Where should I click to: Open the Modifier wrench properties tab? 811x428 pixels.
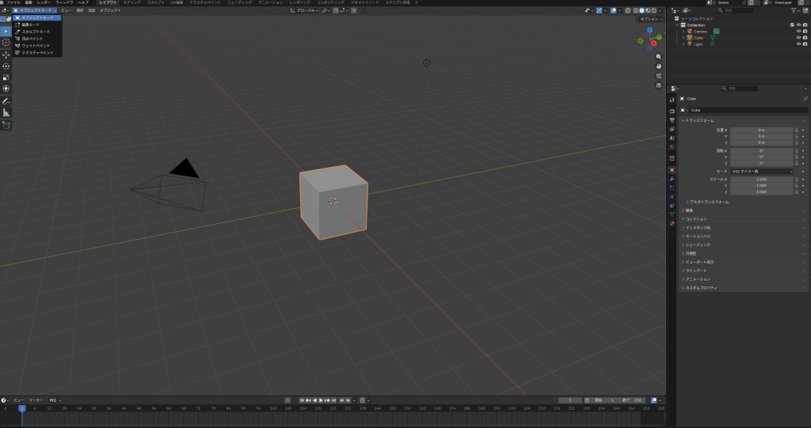tap(672, 180)
